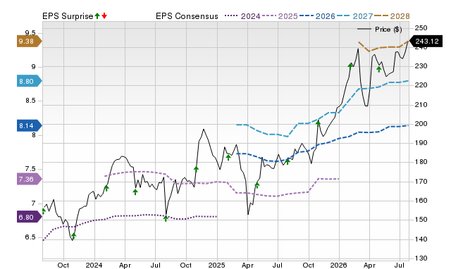Click the 8.14 EPS value tag

click(x=30, y=125)
